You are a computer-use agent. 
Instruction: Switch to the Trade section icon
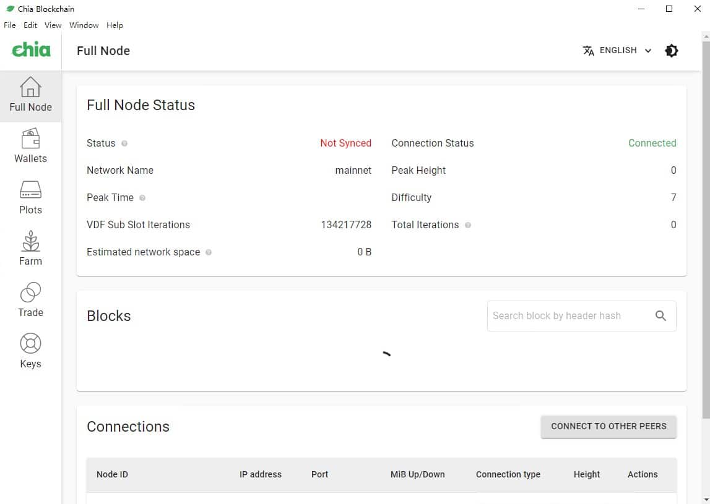tap(30, 293)
